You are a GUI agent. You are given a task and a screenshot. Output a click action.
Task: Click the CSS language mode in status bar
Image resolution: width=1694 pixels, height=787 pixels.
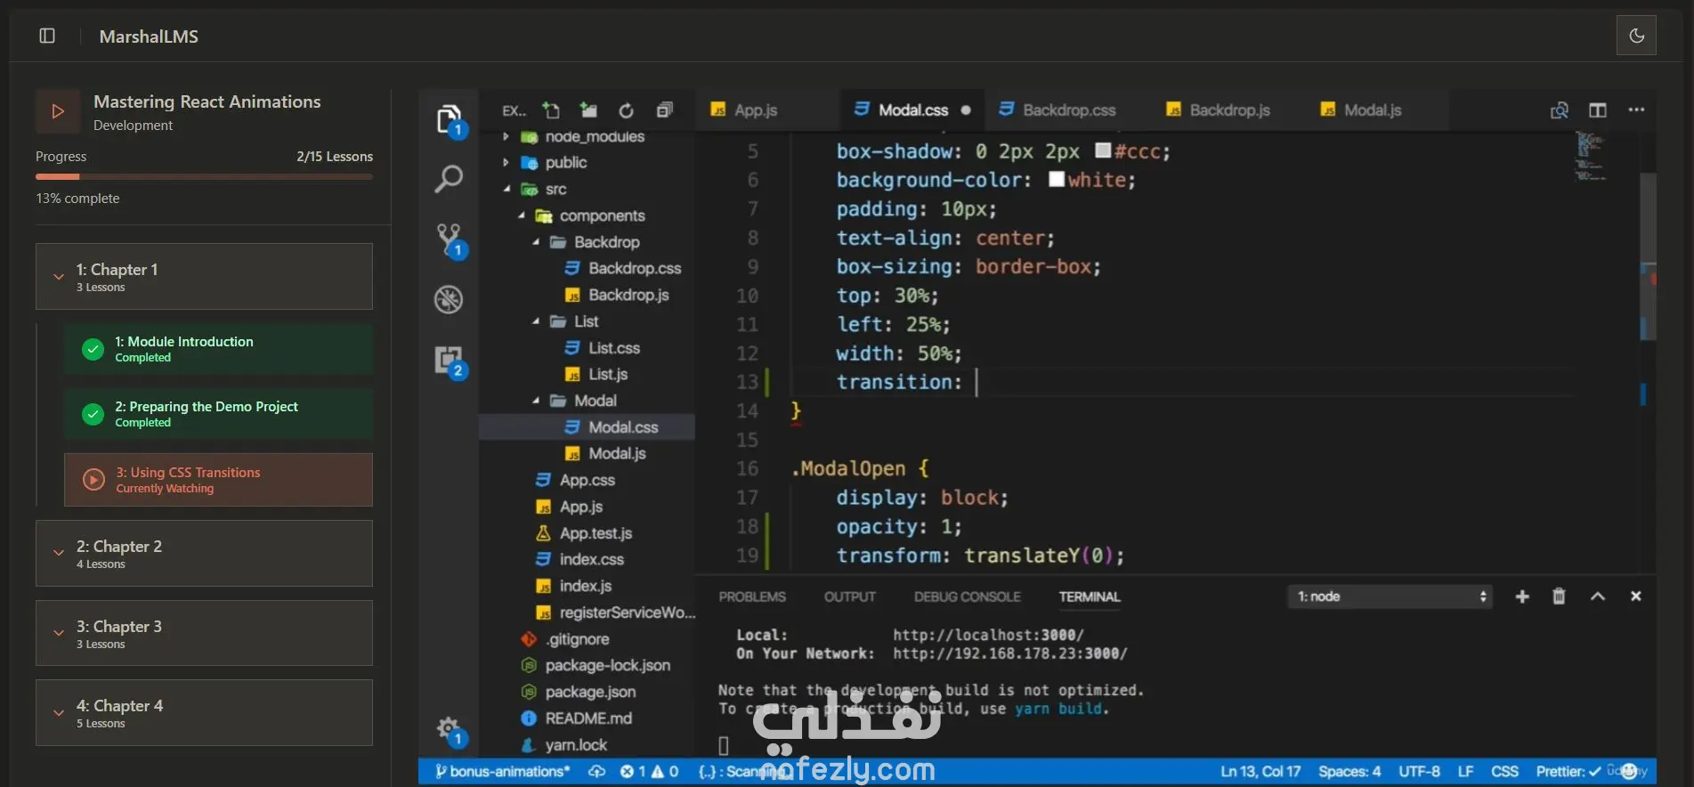1504,771
